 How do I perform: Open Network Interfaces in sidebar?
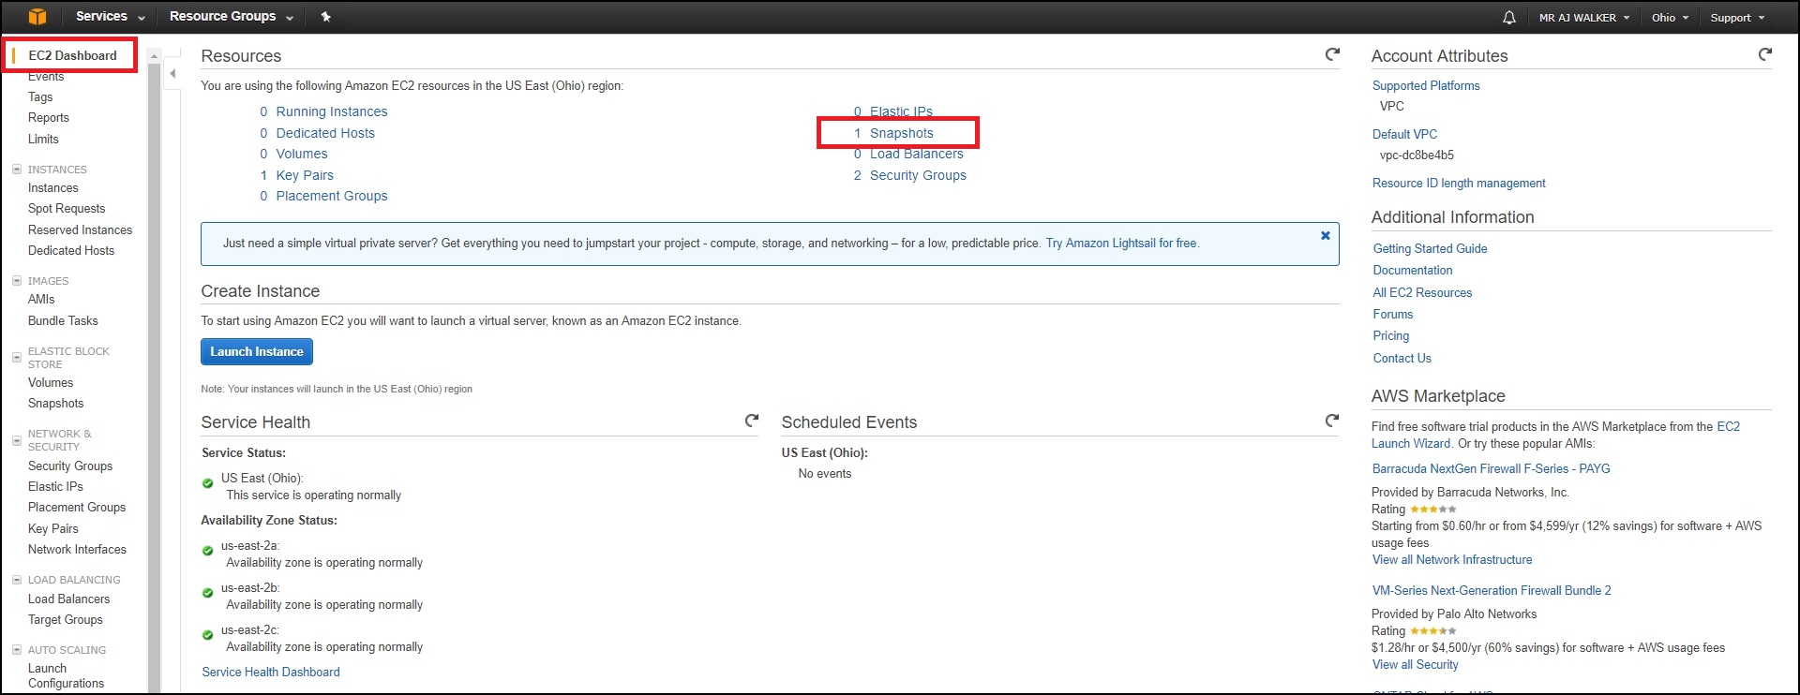77,550
